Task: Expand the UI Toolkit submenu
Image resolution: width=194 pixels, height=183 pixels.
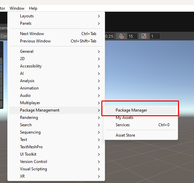Action: 56,154
